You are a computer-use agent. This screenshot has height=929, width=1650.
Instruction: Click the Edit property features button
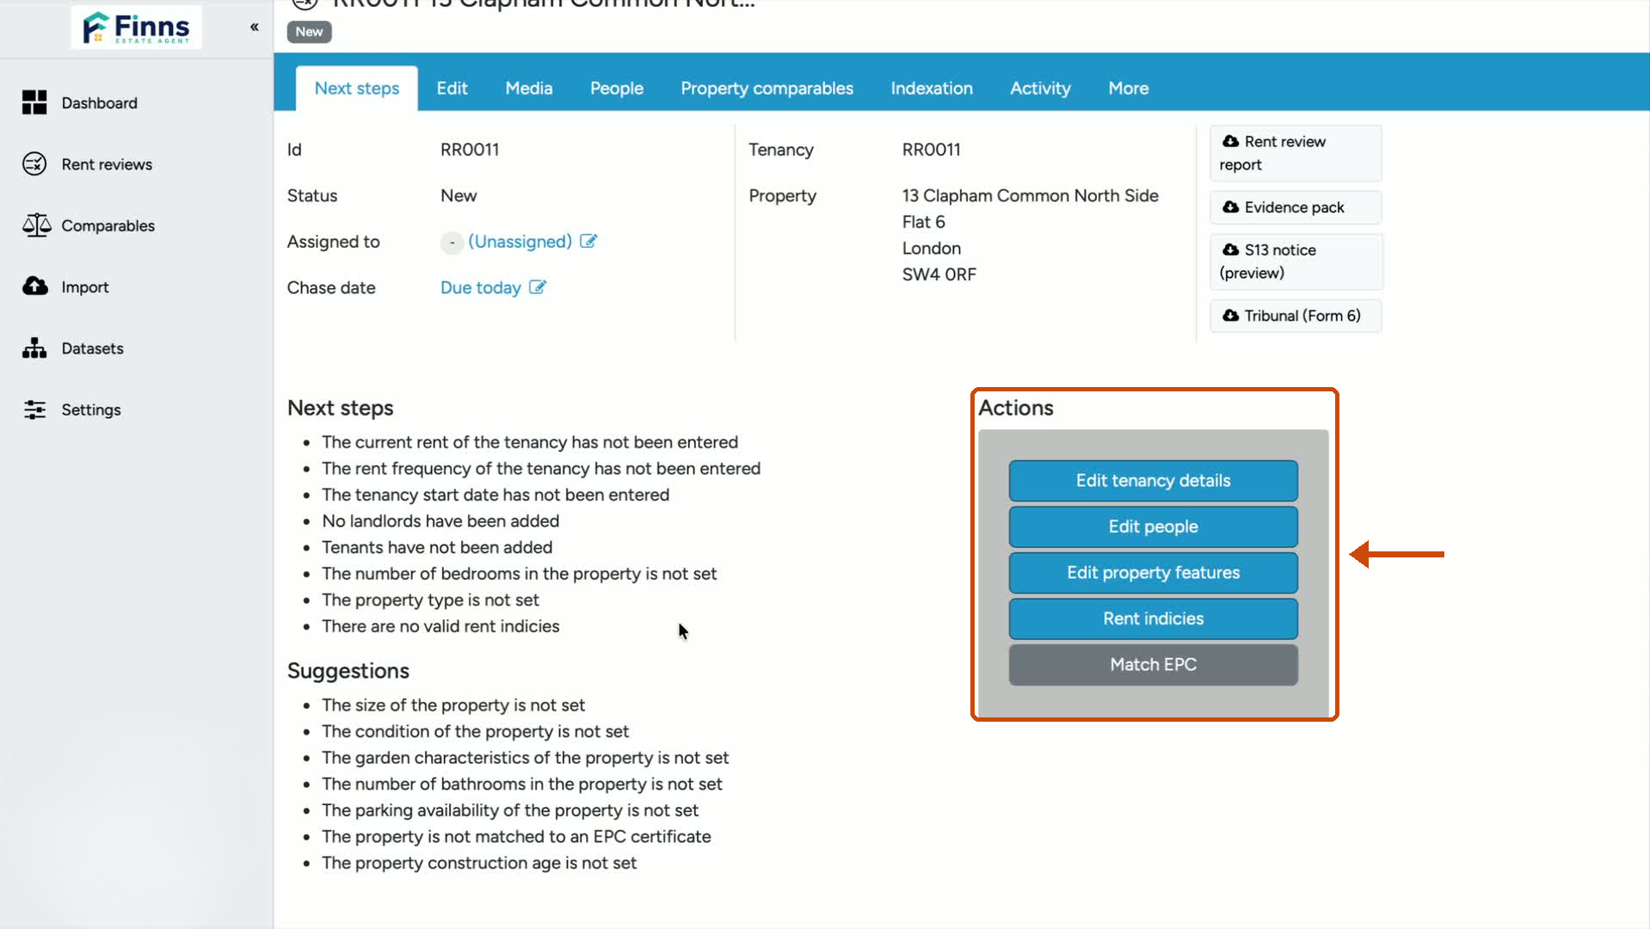[1153, 573]
